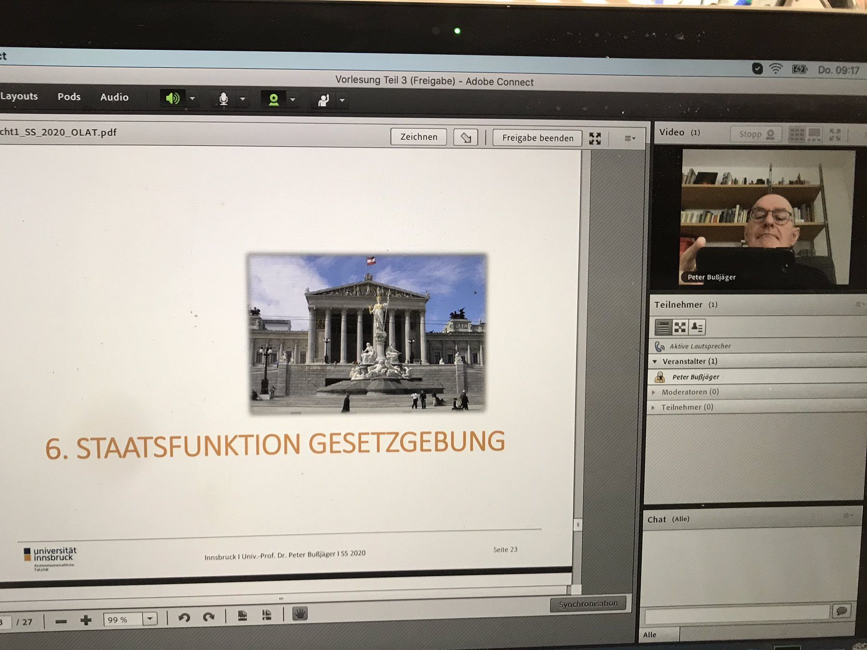Click the Freigabe beenden button
867x650 pixels.
click(537, 138)
